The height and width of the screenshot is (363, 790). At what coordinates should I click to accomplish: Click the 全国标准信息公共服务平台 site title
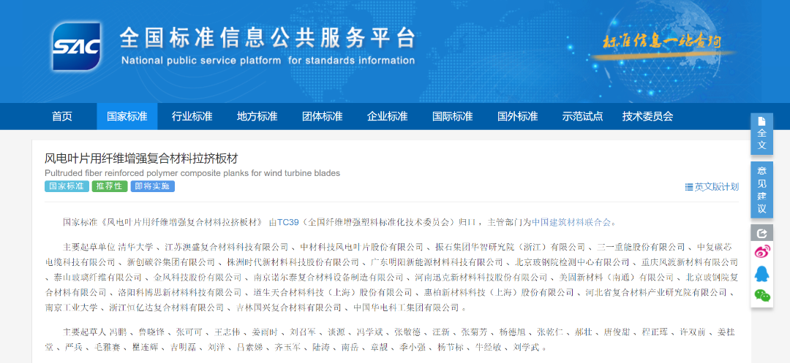click(x=267, y=38)
